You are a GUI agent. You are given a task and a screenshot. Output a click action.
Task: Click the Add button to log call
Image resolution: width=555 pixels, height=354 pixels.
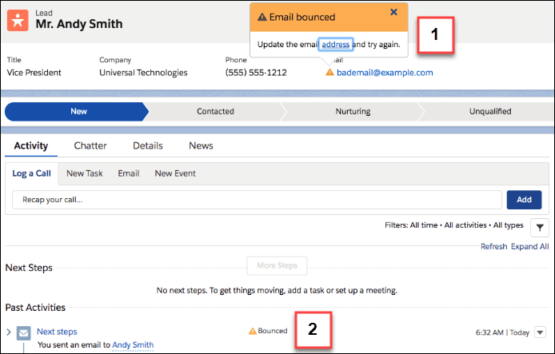point(524,200)
